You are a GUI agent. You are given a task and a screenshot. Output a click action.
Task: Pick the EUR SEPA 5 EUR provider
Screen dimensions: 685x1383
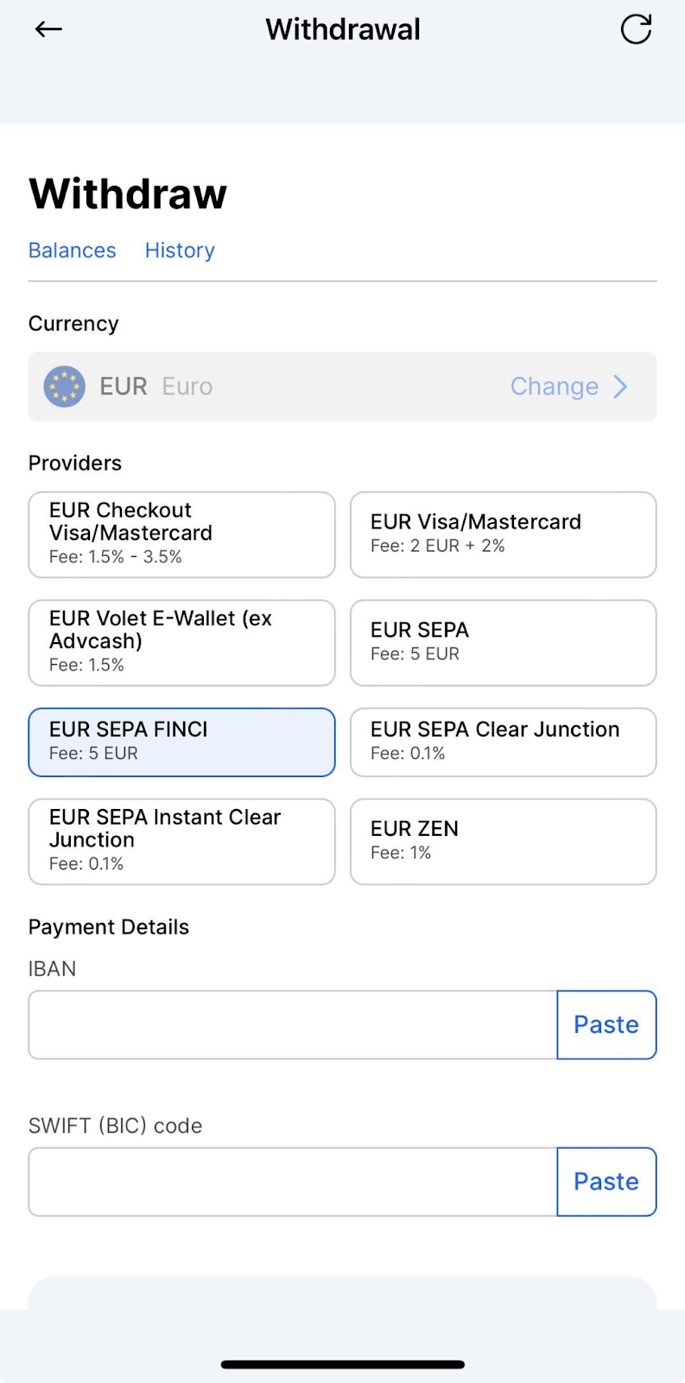click(503, 642)
